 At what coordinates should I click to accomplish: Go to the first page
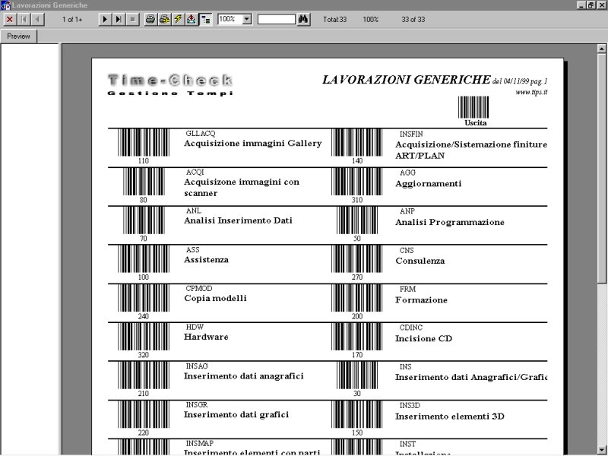[24, 20]
